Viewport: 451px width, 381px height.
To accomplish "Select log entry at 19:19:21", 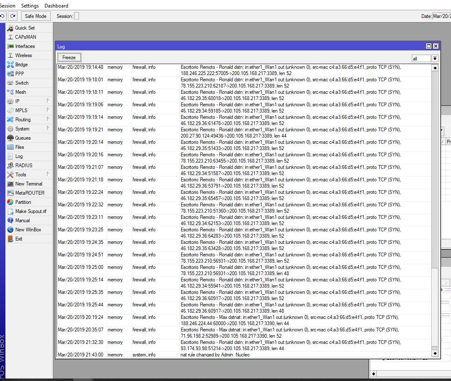I will 244,133.
